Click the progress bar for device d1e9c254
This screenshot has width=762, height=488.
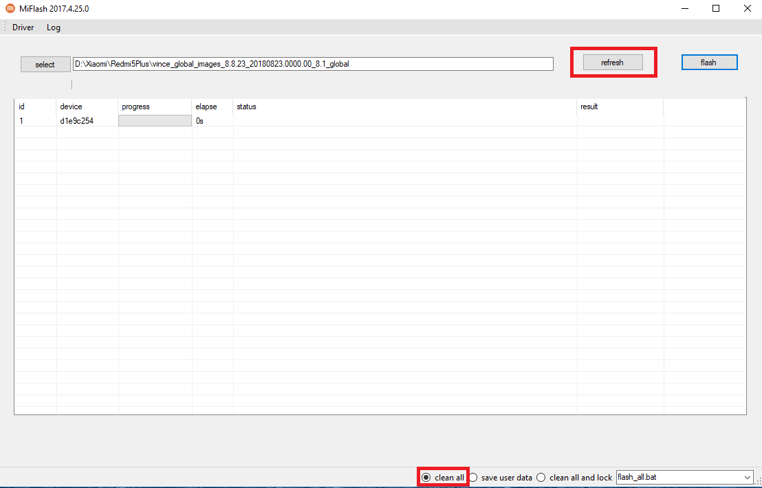155,120
